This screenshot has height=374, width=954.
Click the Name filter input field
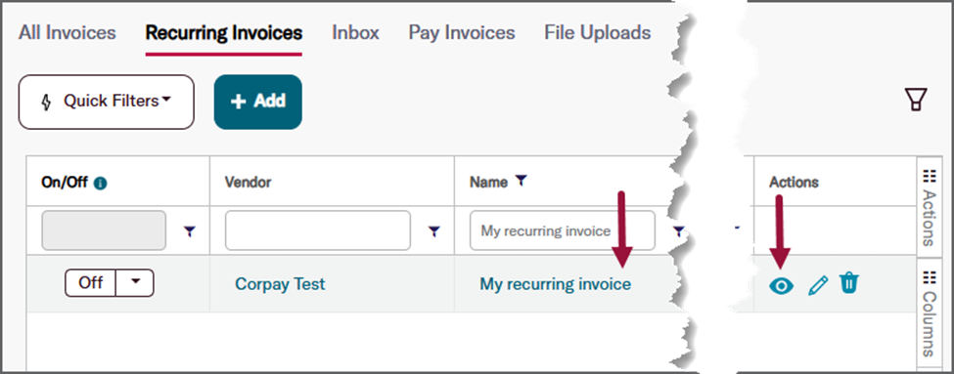click(563, 230)
